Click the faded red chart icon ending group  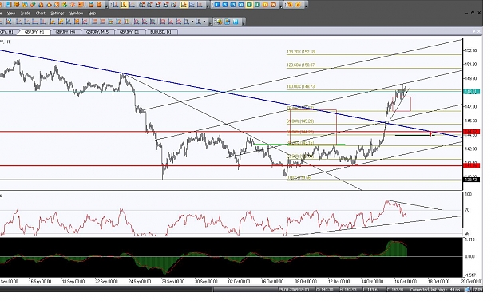(200, 5)
